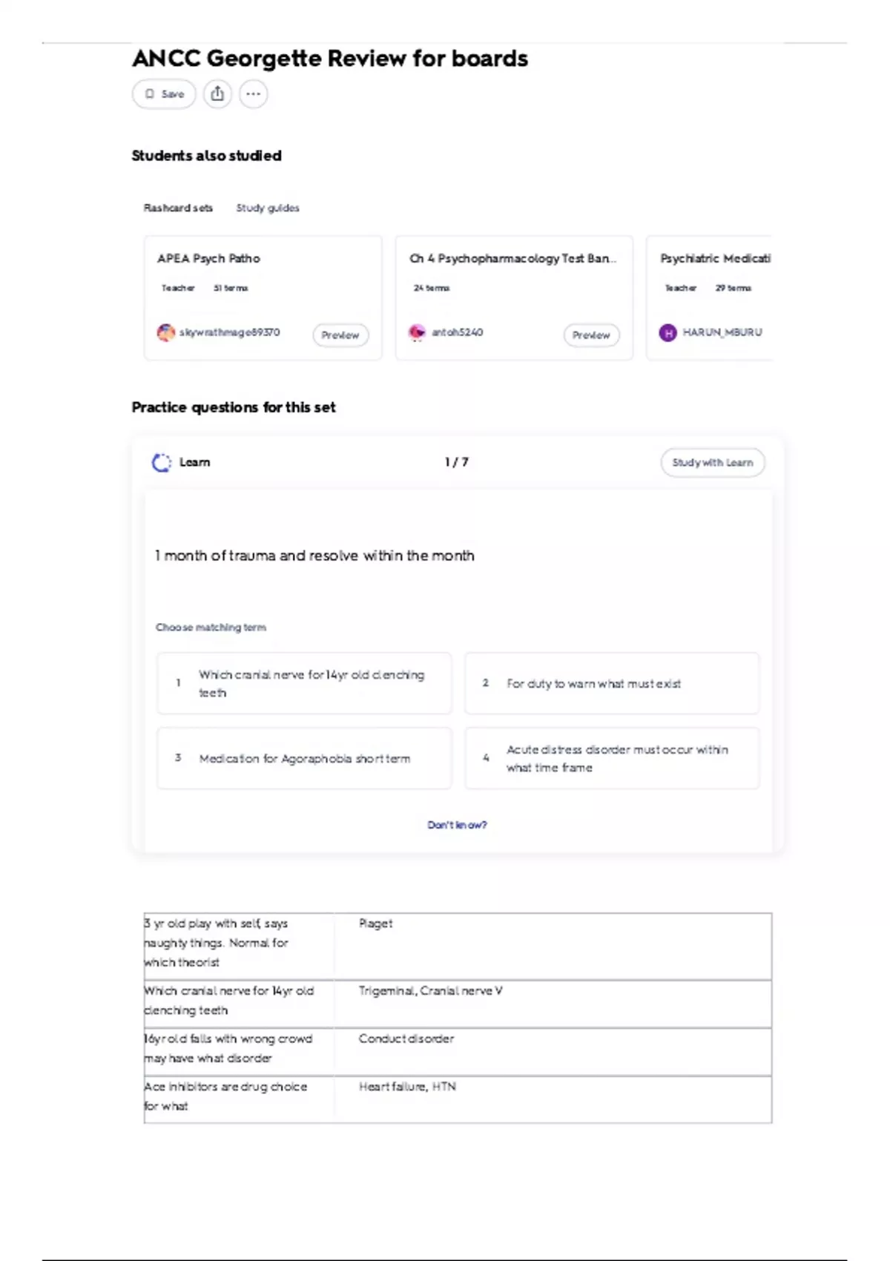The image size is (890, 1261).
Task: Preview the APEA Psych Patho set
Action: tap(340, 335)
